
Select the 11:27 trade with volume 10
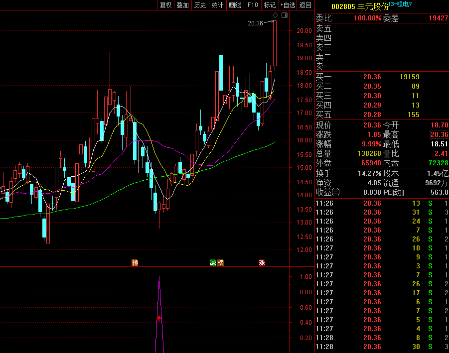382,248
